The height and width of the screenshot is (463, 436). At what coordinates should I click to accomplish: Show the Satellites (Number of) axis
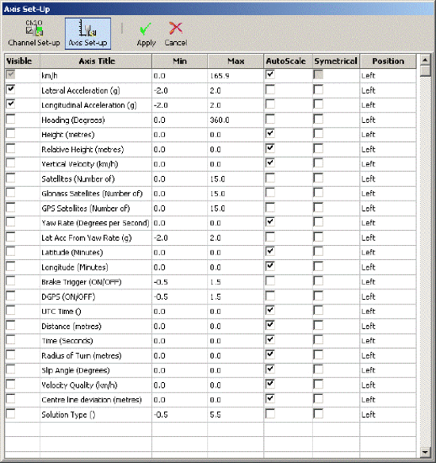pos(11,178)
